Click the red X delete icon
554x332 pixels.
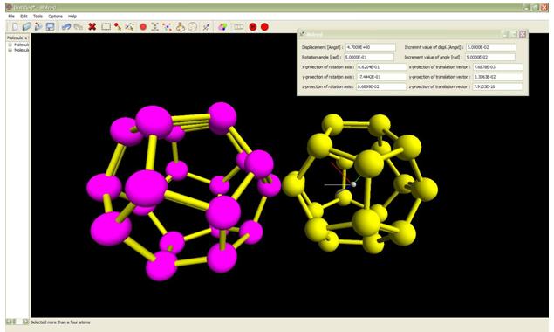tap(92, 26)
